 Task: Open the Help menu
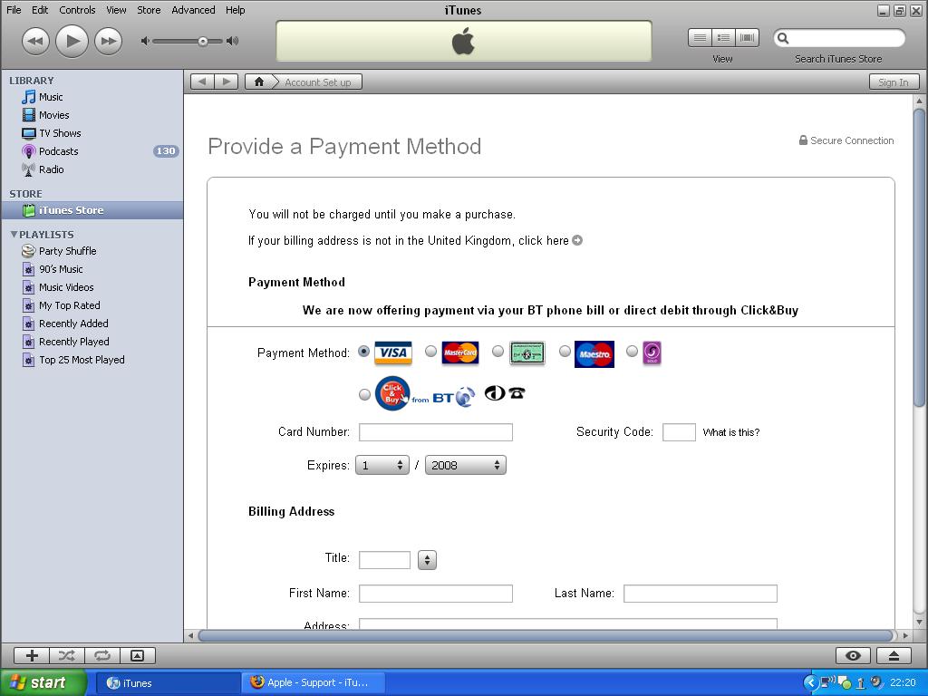click(x=235, y=10)
